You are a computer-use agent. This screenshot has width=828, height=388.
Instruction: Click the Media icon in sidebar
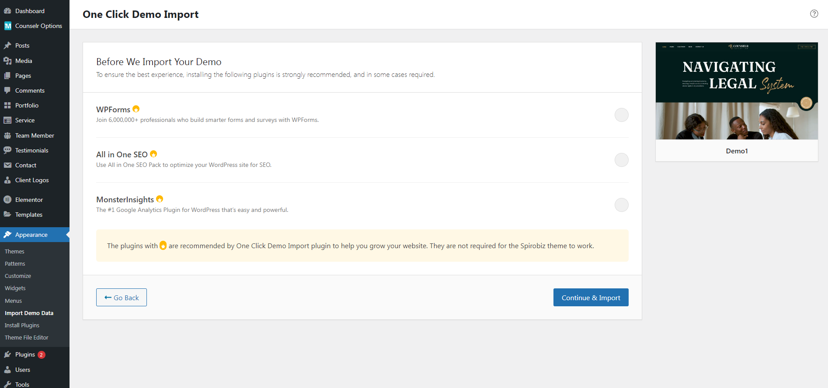(7, 61)
